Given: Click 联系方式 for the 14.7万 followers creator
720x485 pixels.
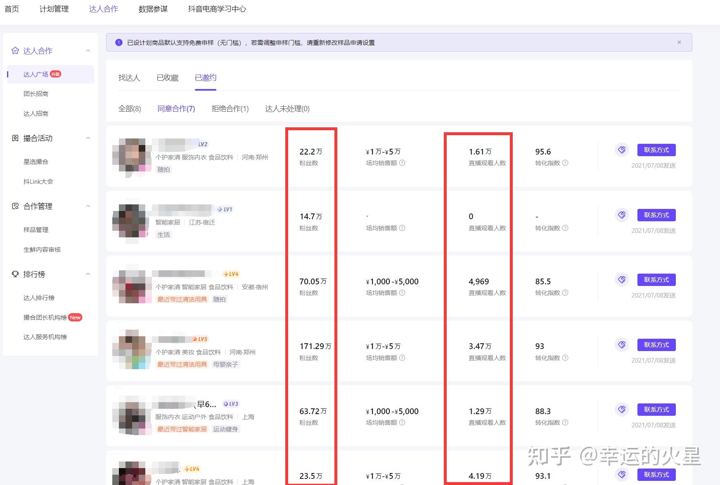Looking at the screenshot, I should point(656,215).
